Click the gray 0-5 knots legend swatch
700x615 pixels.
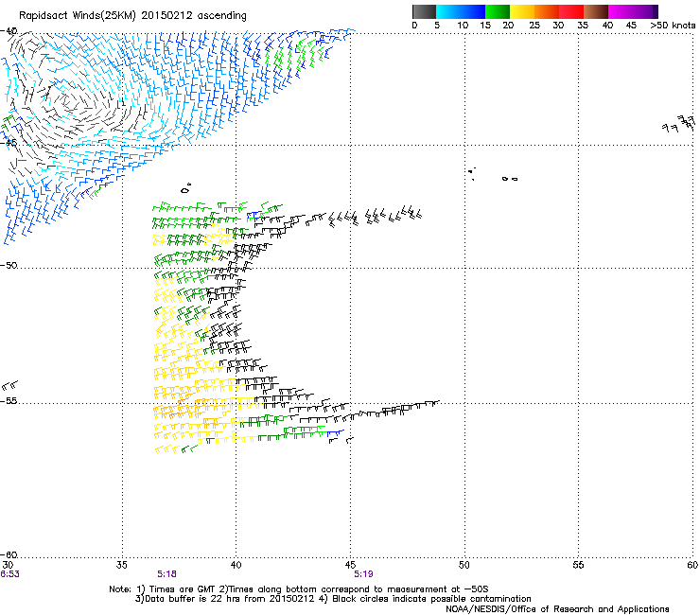pos(424,11)
